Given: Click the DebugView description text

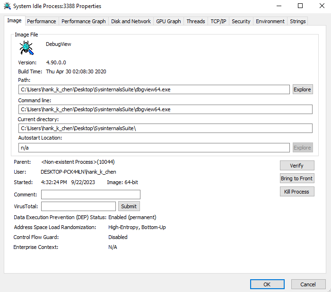Looking at the screenshot, I should click(x=59, y=44).
